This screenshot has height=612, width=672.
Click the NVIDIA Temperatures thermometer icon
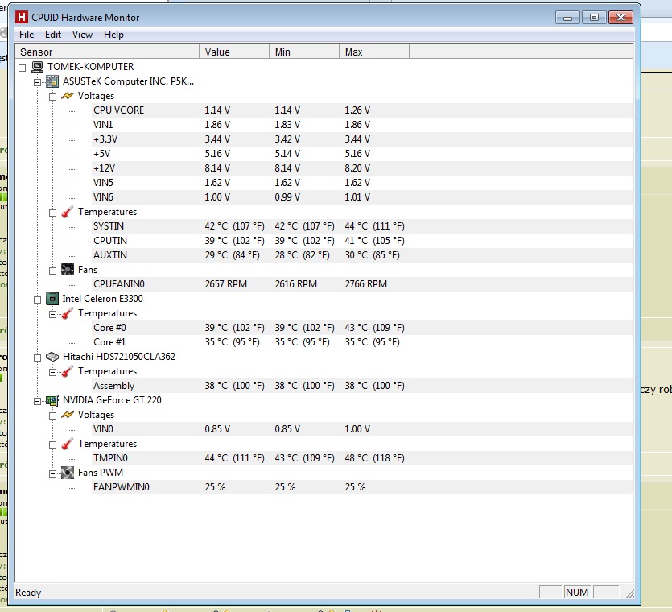pos(68,444)
